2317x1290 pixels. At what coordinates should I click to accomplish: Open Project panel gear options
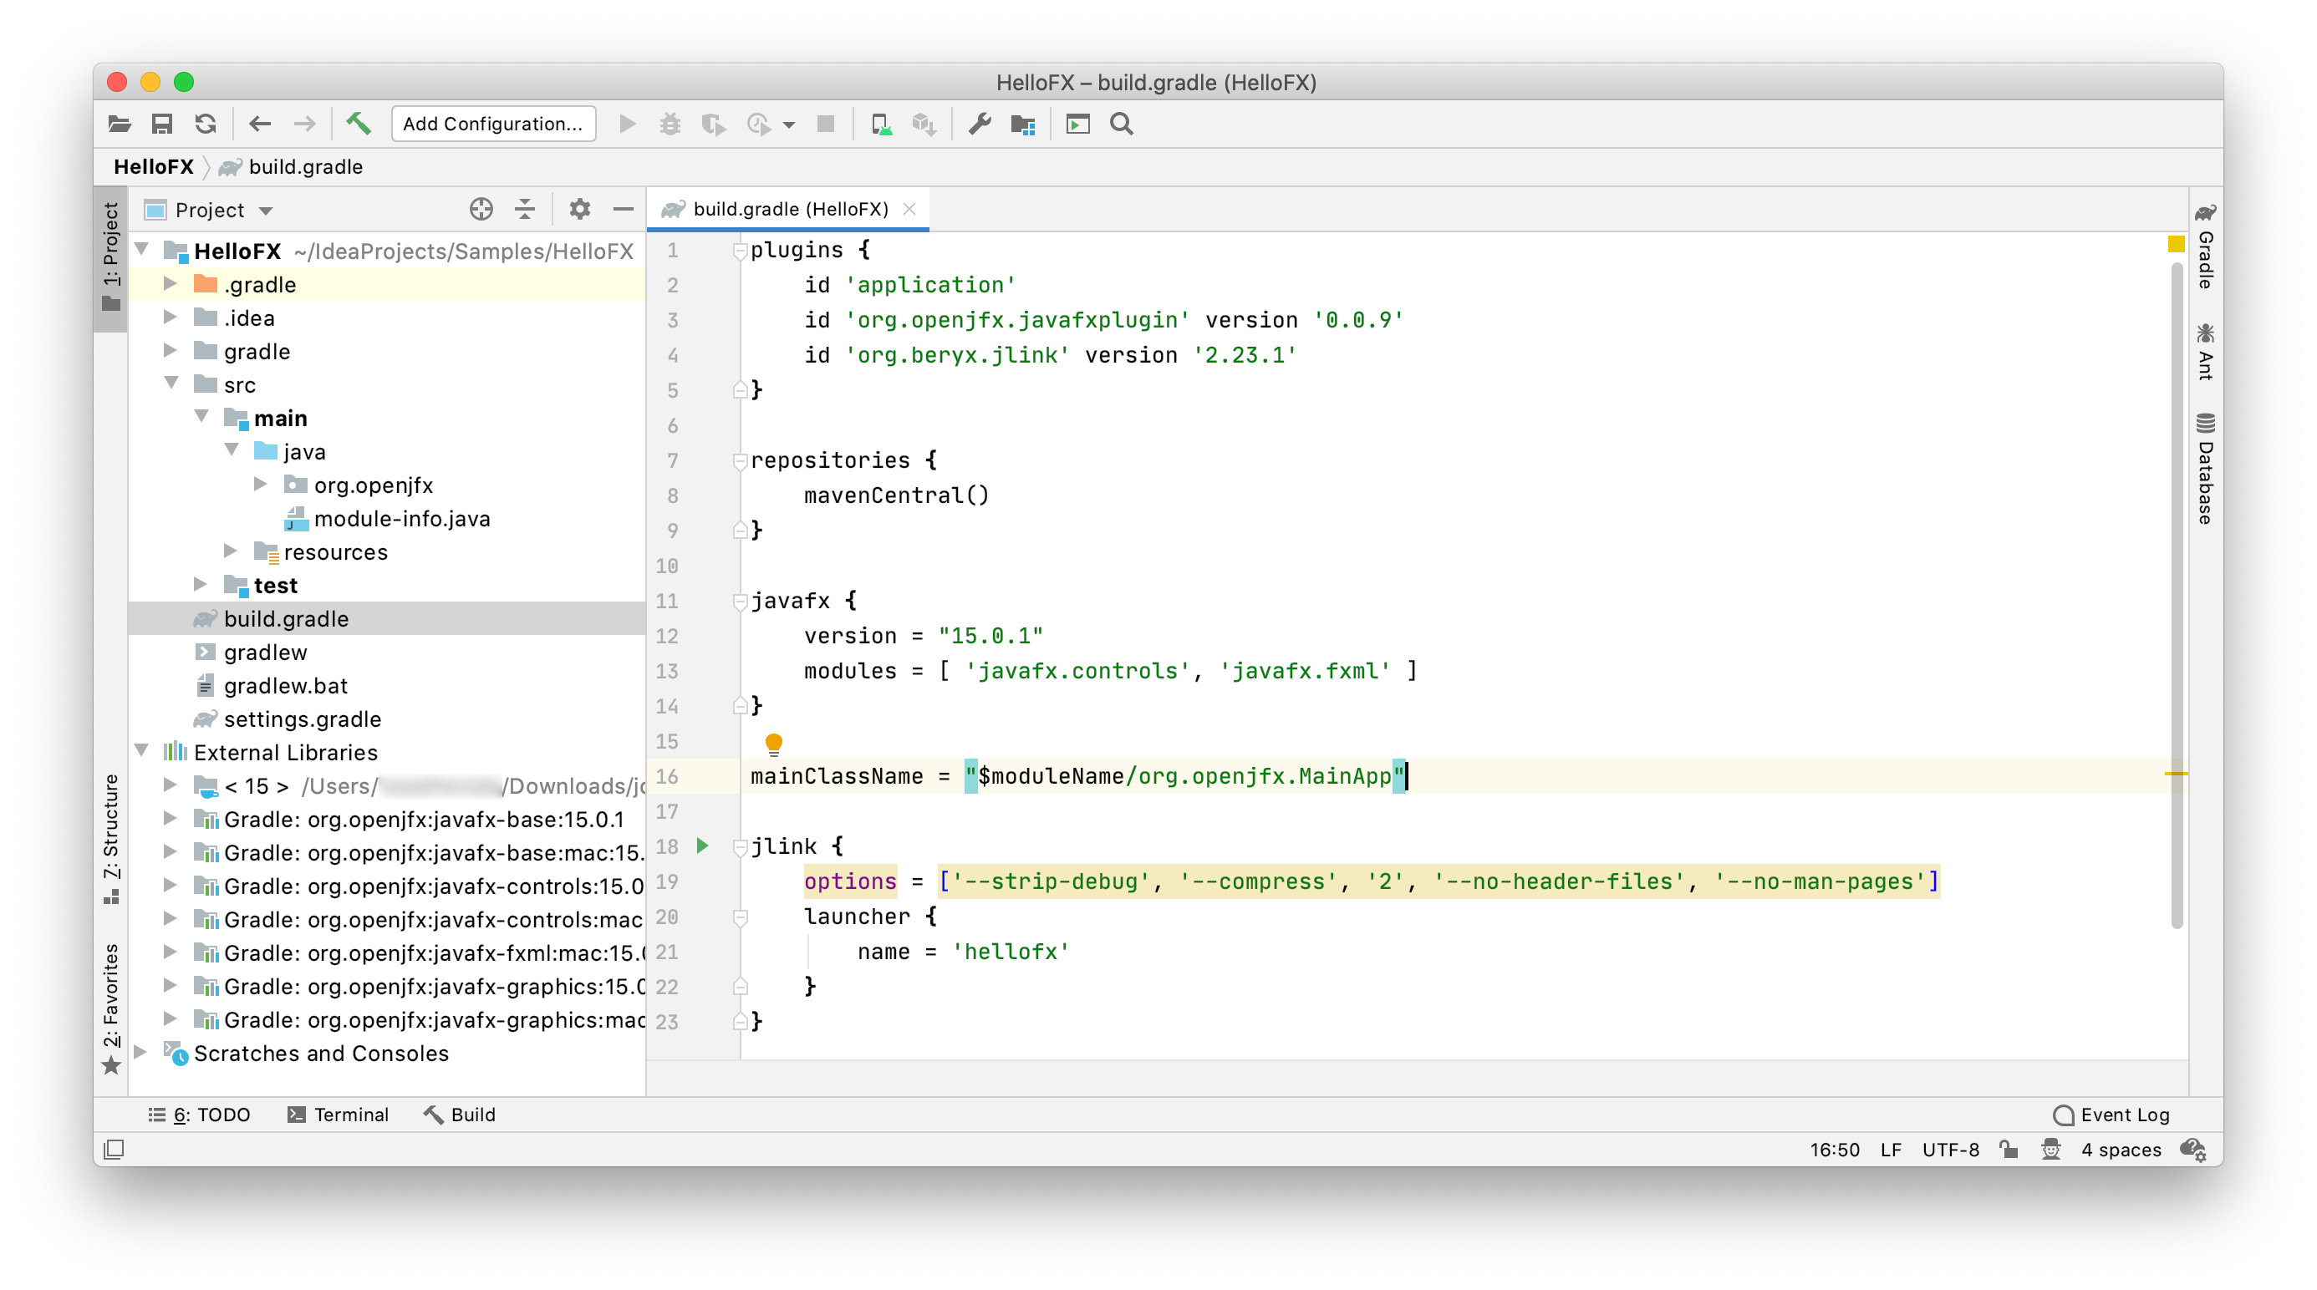579,210
